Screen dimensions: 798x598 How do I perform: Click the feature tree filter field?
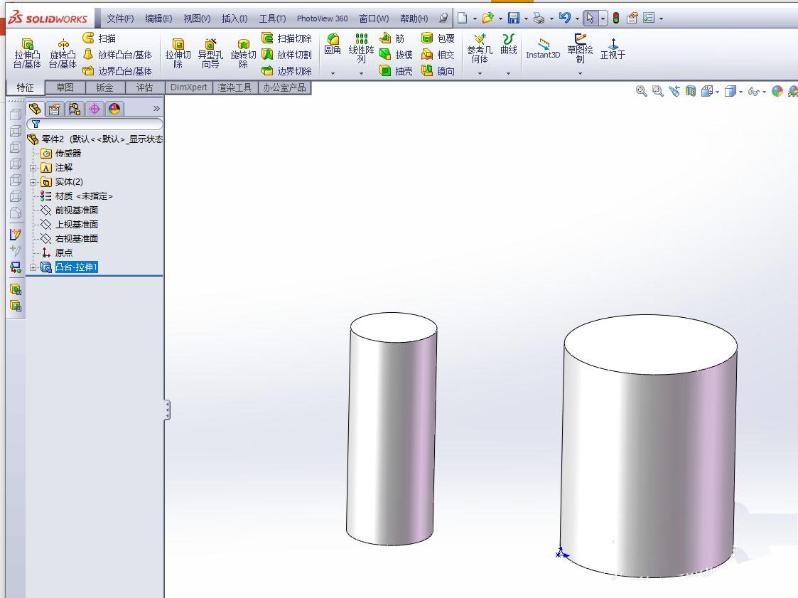point(95,124)
